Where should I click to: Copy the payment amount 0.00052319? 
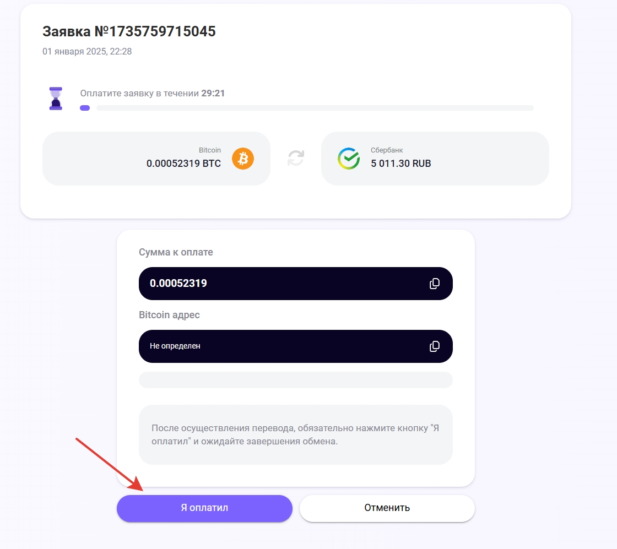click(435, 284)
